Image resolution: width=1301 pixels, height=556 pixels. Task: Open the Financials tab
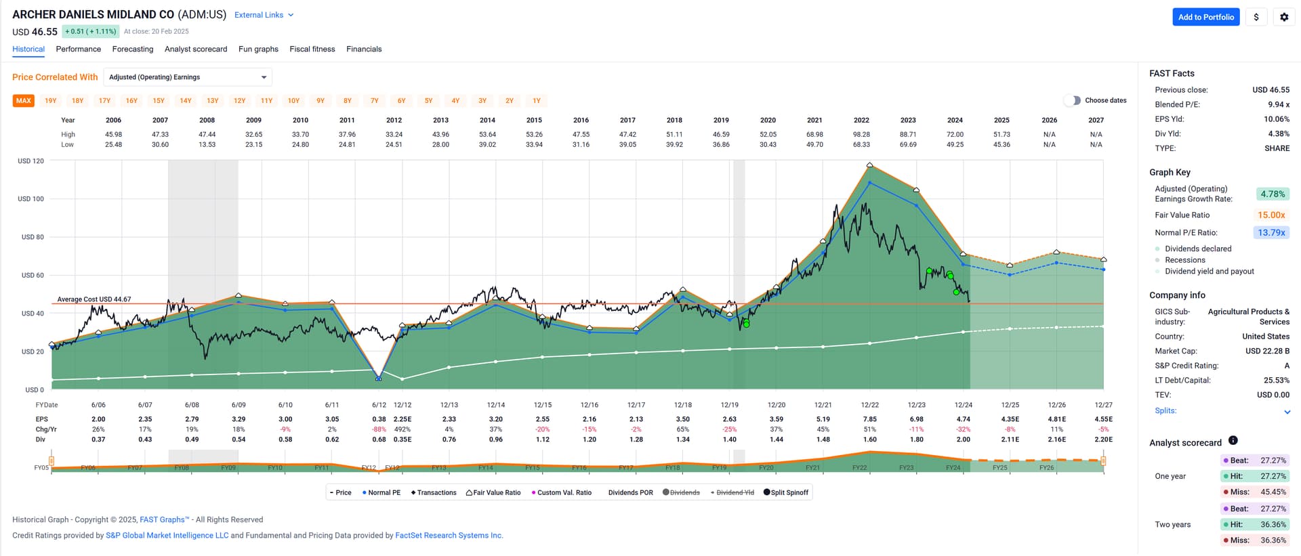click(x=364, y=49)
